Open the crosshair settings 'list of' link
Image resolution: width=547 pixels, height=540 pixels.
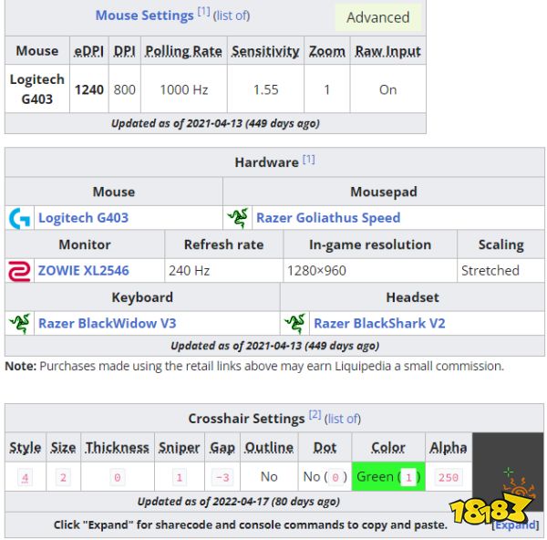pyautogui.click(x=343, y=419)
